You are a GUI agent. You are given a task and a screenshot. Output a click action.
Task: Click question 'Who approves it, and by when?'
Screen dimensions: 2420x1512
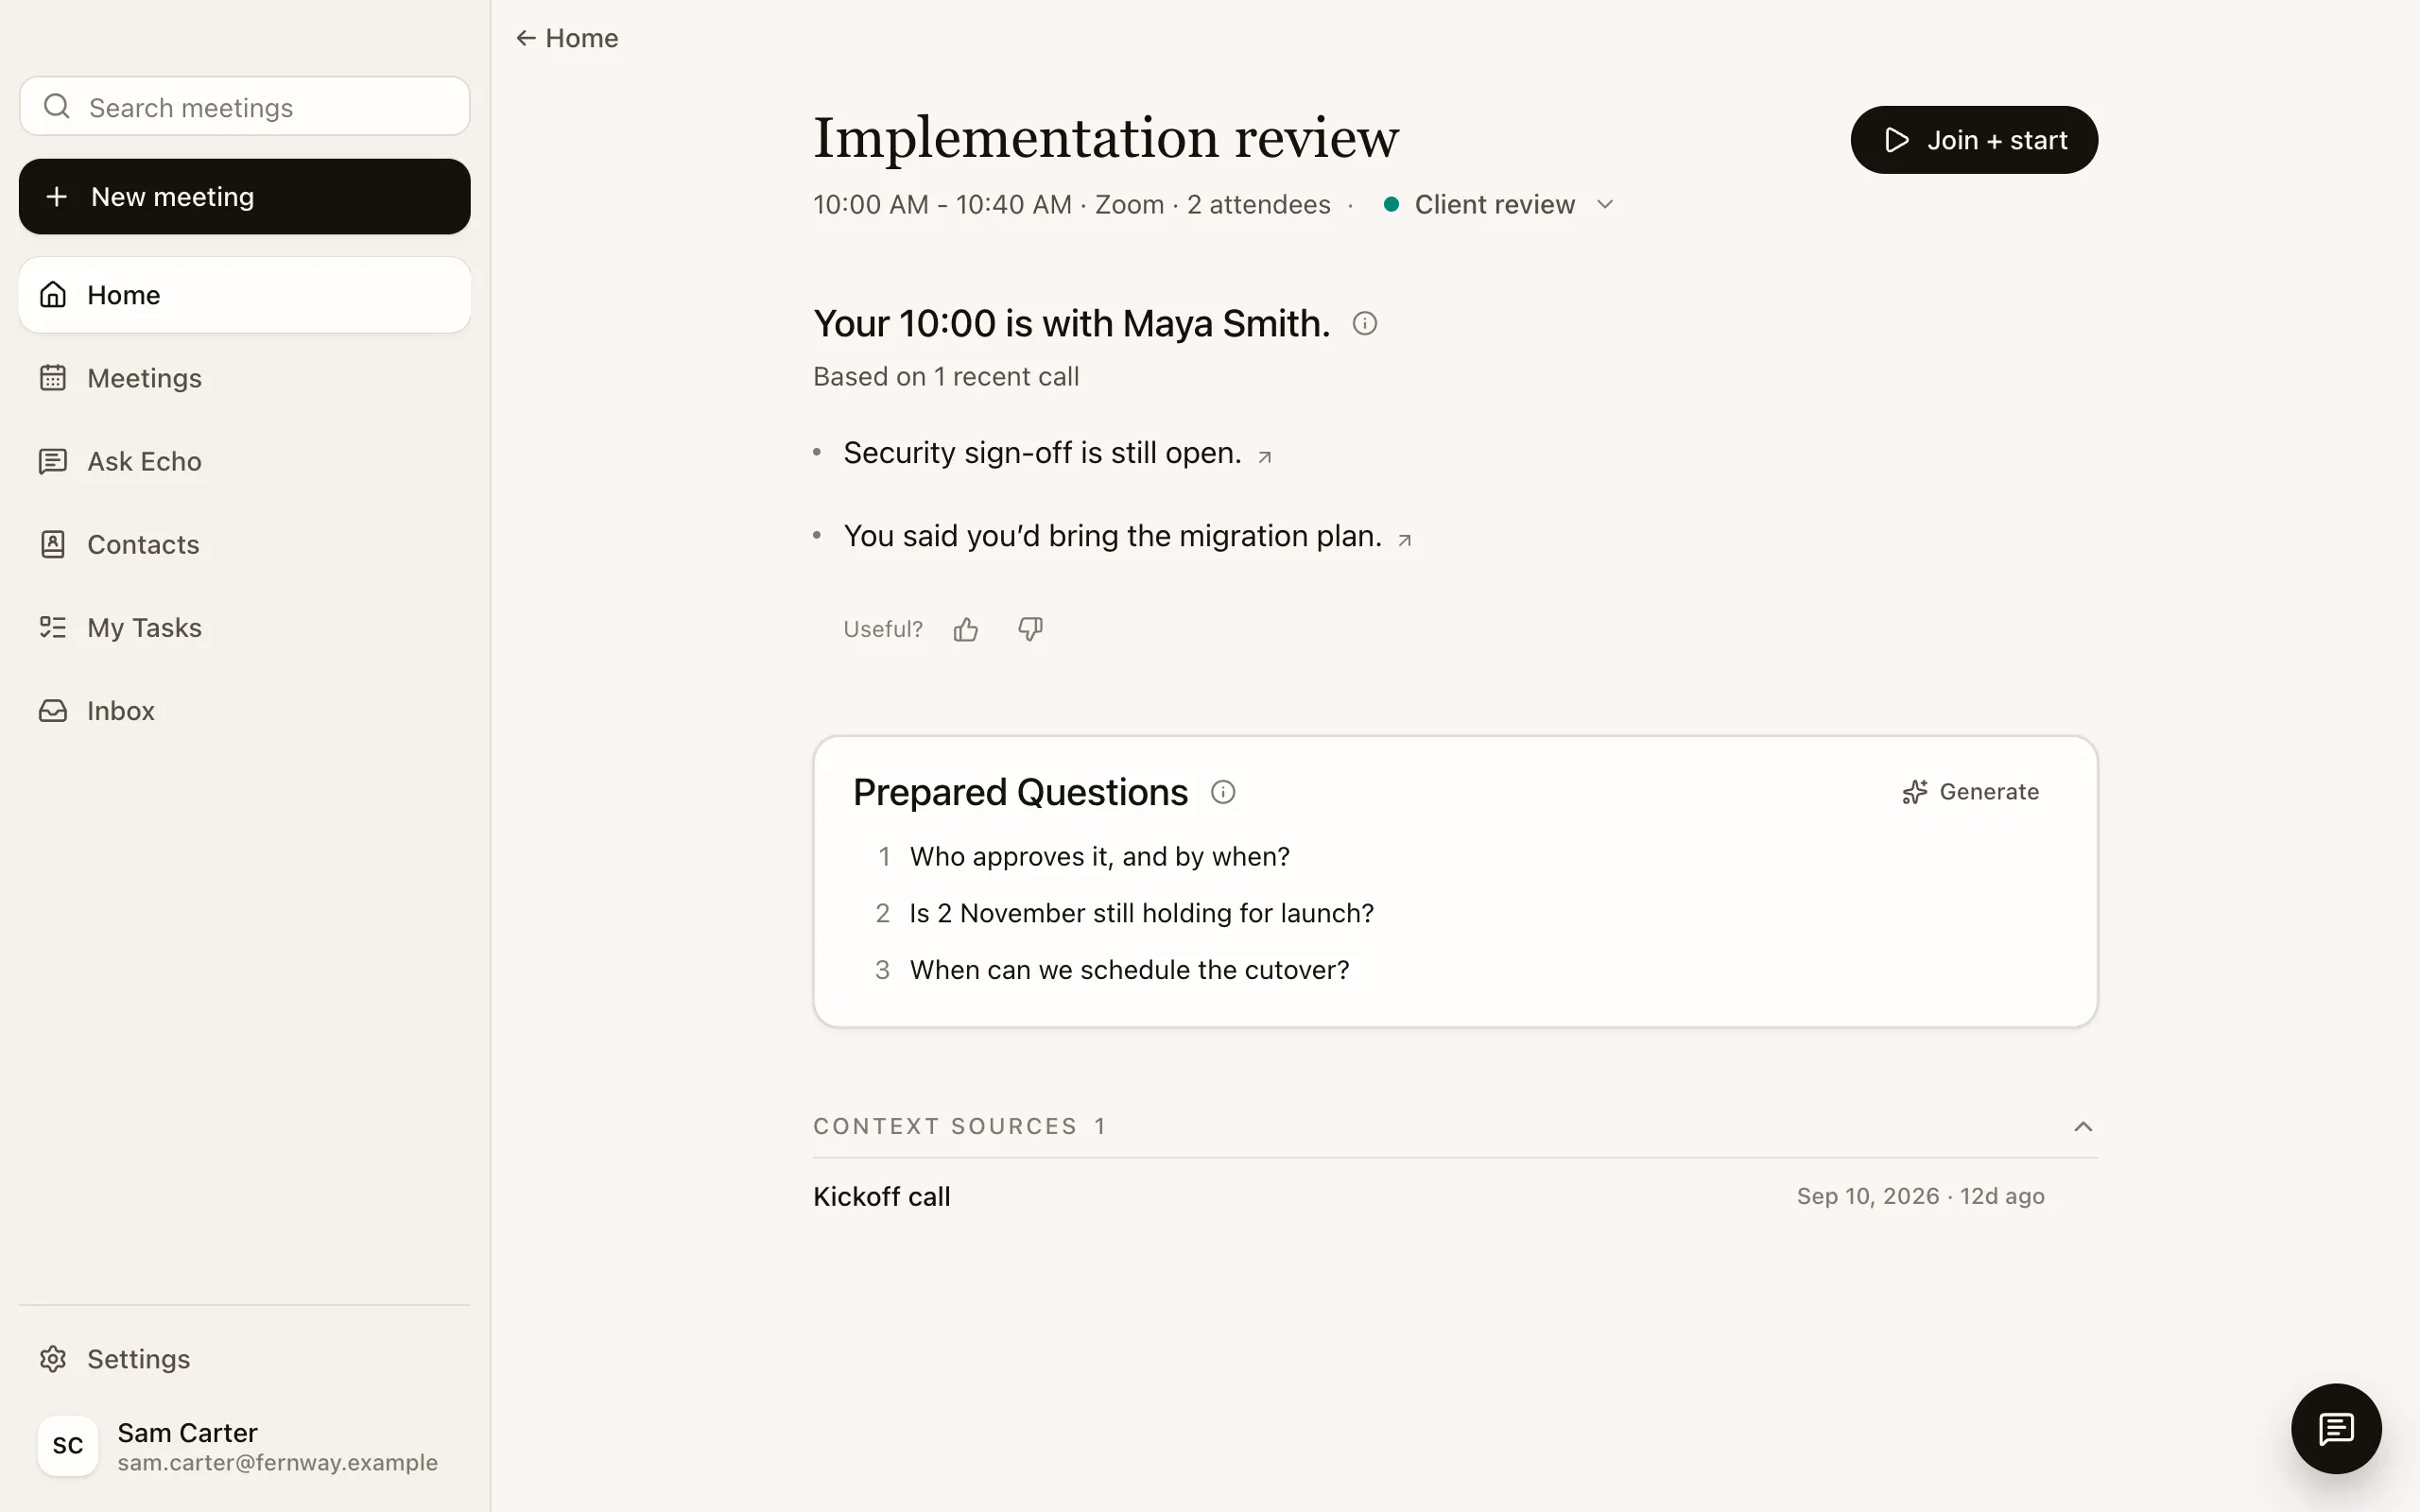point(1099,857)
